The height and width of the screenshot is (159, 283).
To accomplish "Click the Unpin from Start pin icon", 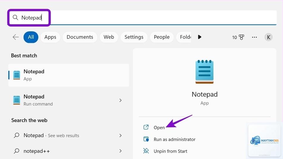I will tap(146, 151).
